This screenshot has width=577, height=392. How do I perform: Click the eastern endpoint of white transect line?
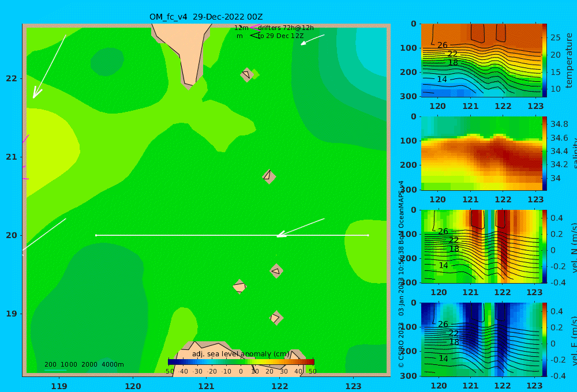[x=368, y=235]
